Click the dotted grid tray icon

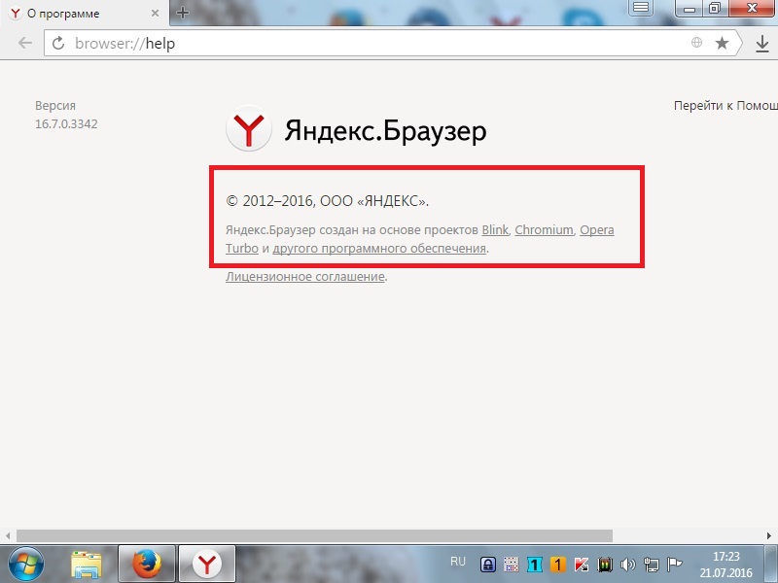point(512,565)
